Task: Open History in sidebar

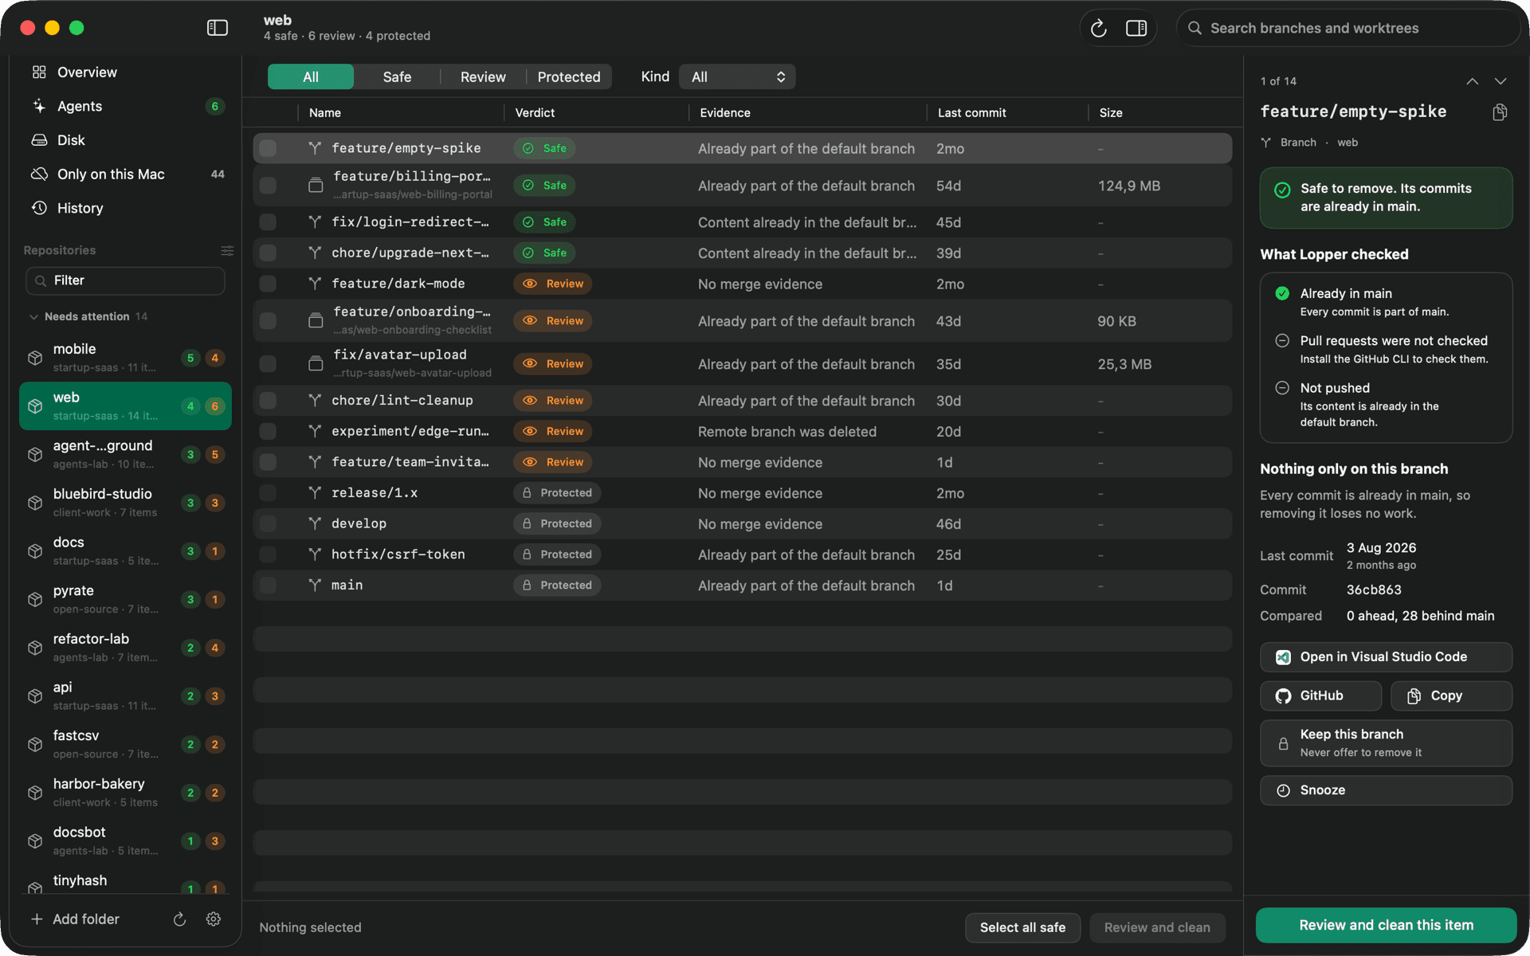Action: pyautogui.click(x=126, y=208)
